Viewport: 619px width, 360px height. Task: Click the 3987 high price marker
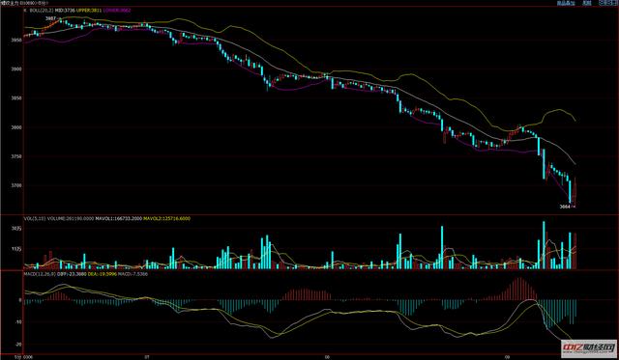[50, 18]
